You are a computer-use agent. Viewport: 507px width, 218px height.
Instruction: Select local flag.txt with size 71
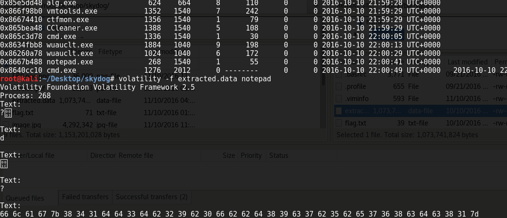pyautogui.click(x=23, y=113)
